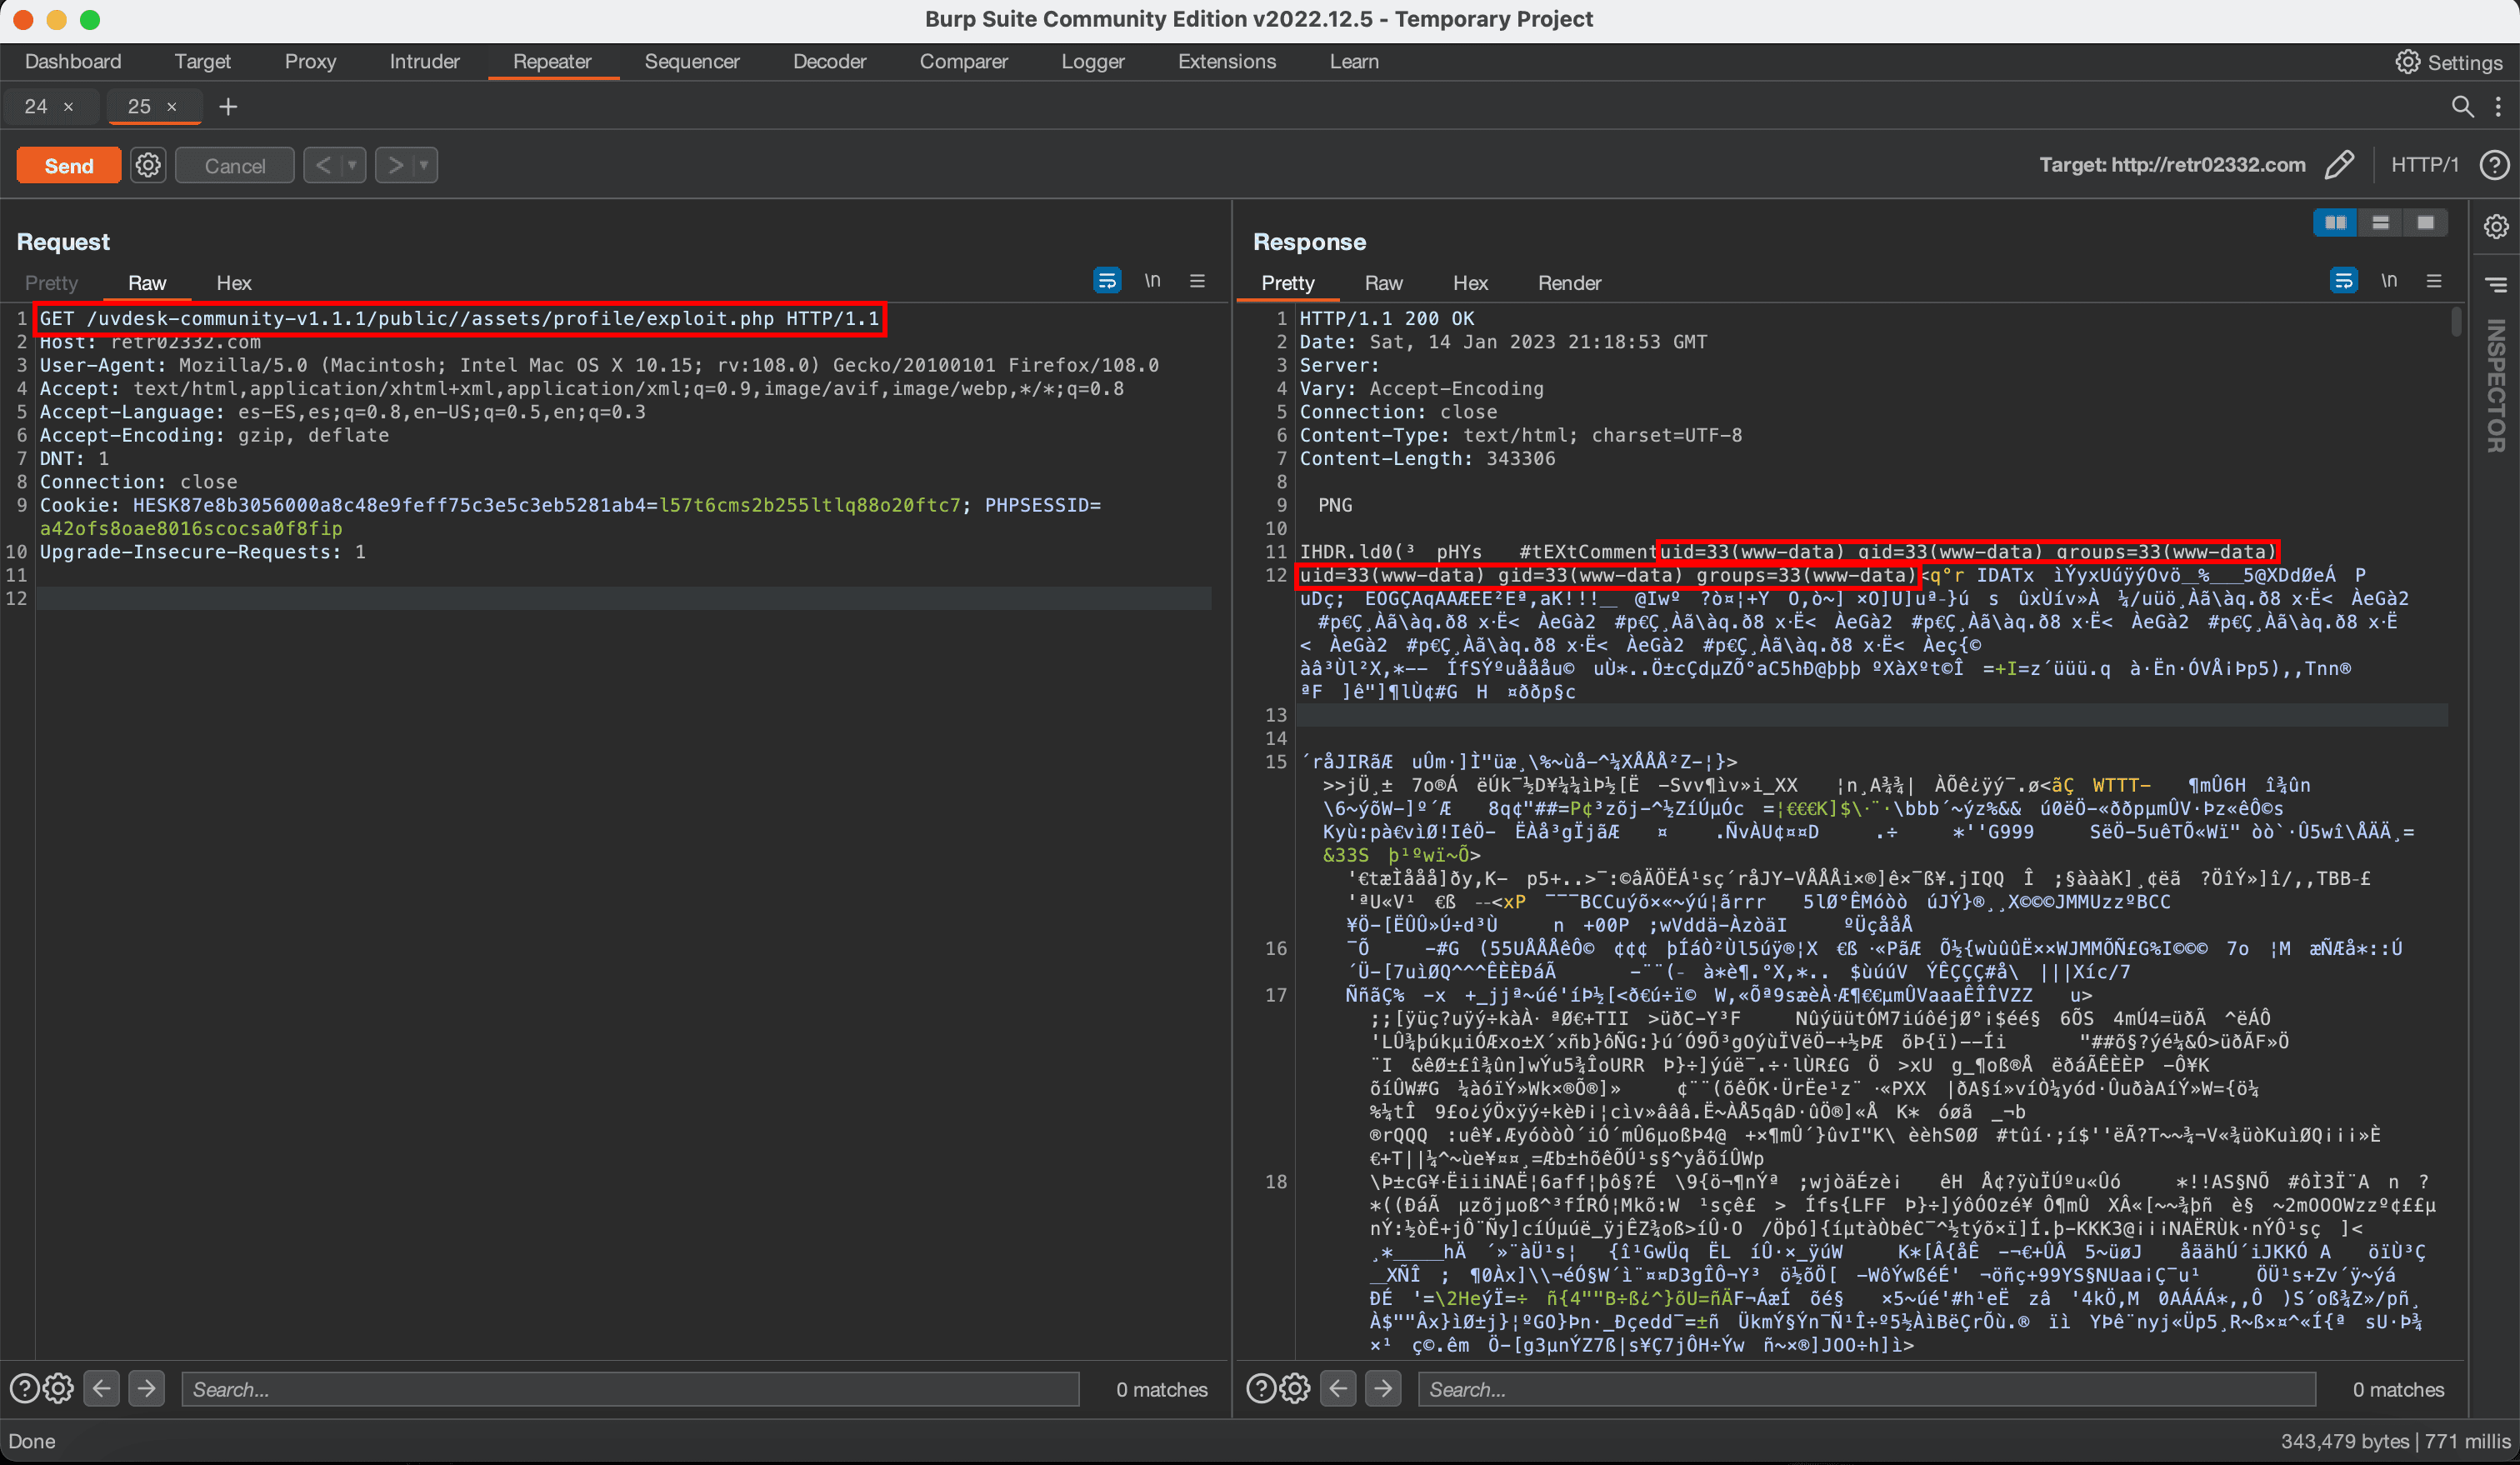
Task: Search Repeater tabs with the magnifier icon
Action: (2462, 106)
